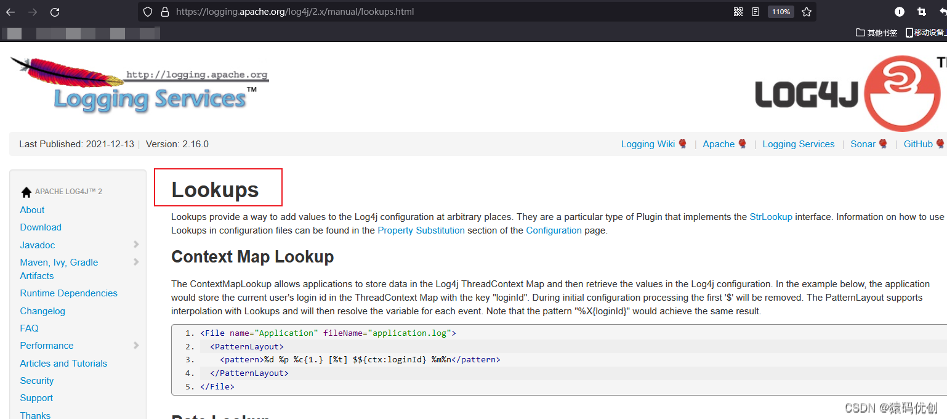This screenshot has width=947, height=419.
Task: Click the Apache Logging Services feather logo
Action: click(x=140, y=84)
